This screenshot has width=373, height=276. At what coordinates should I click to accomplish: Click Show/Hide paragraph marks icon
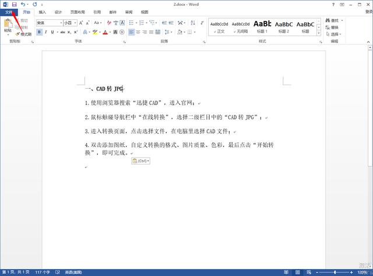202,23
